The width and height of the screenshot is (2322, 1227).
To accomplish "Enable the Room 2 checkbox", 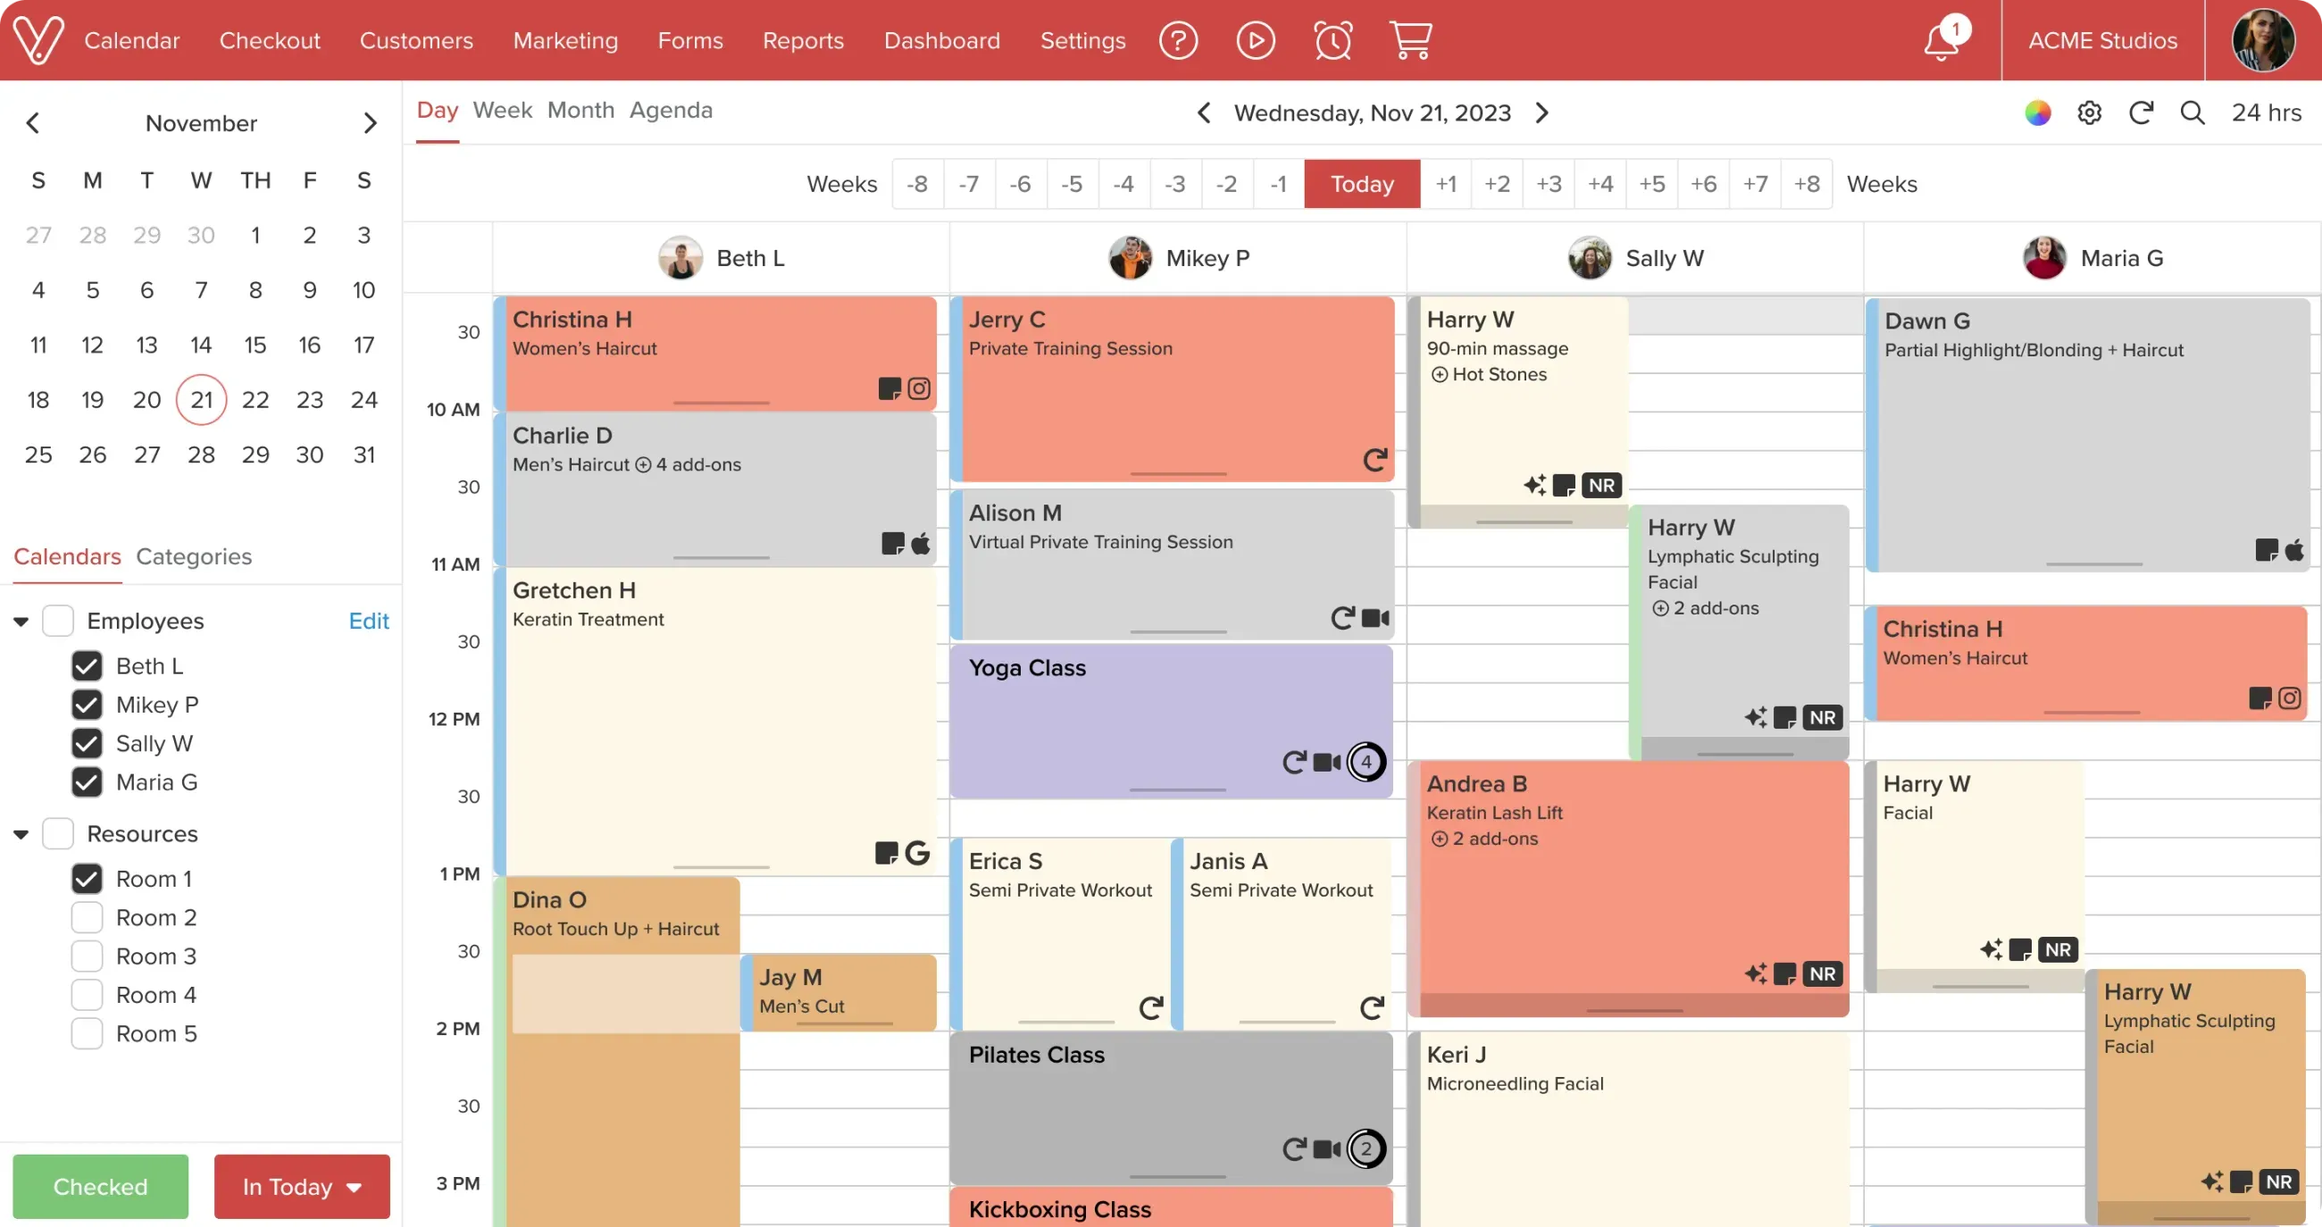I will [87, 918].
